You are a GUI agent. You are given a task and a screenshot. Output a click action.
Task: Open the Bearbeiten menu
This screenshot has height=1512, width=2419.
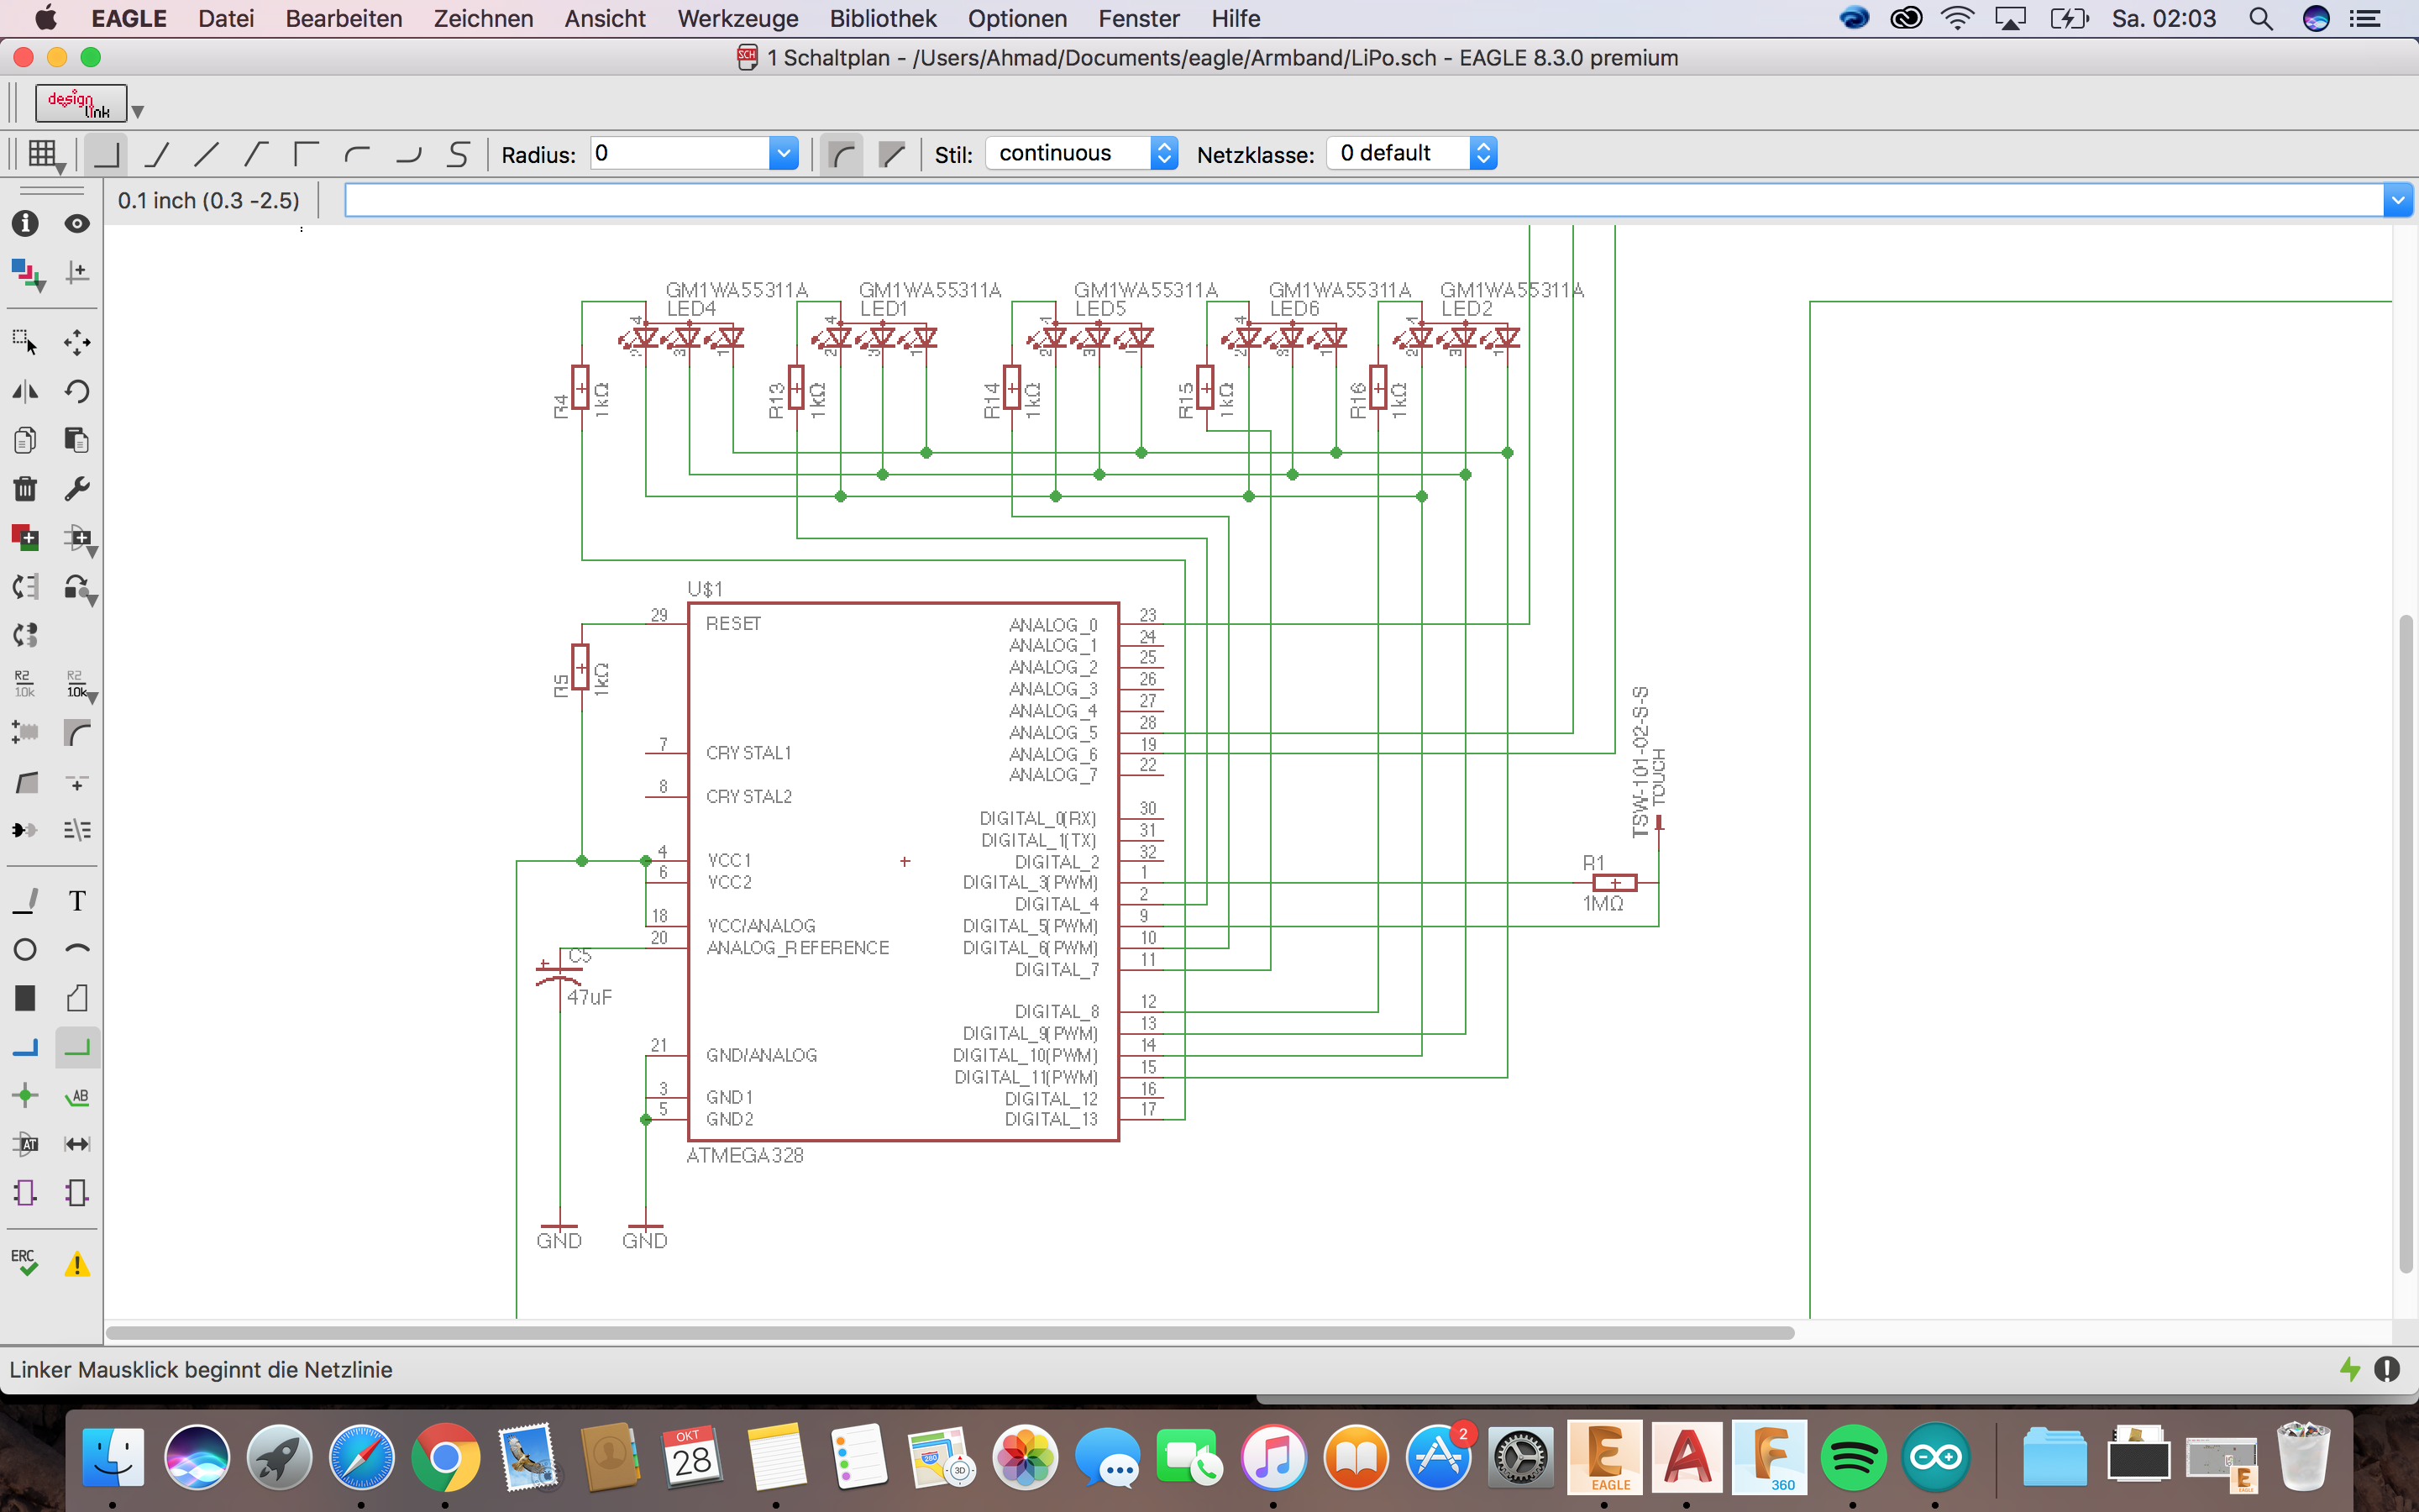coord(344,18)
